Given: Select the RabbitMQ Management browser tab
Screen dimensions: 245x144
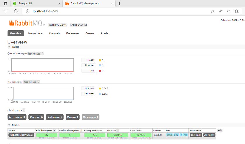Looking at the screenshot, I should click(x=89, y=3).
